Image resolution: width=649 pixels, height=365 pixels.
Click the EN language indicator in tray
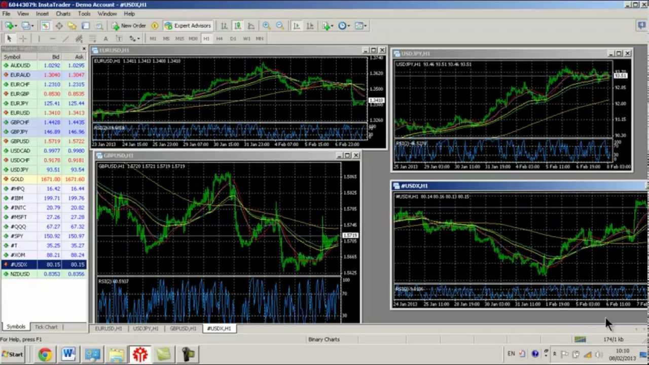pyautogui.click(x=511, y=354)
